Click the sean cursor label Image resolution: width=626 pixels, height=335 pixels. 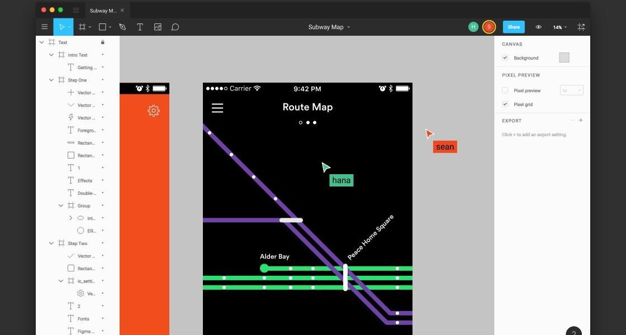[445, 147]
